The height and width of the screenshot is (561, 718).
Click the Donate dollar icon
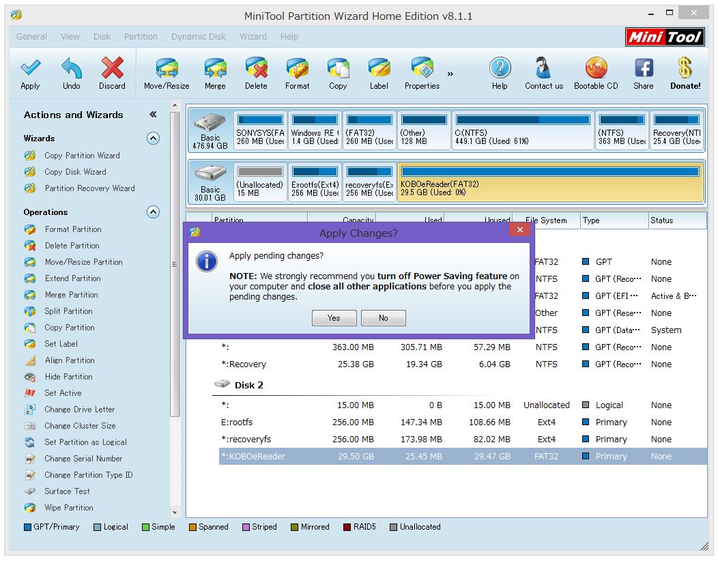(x=685, y=68)
